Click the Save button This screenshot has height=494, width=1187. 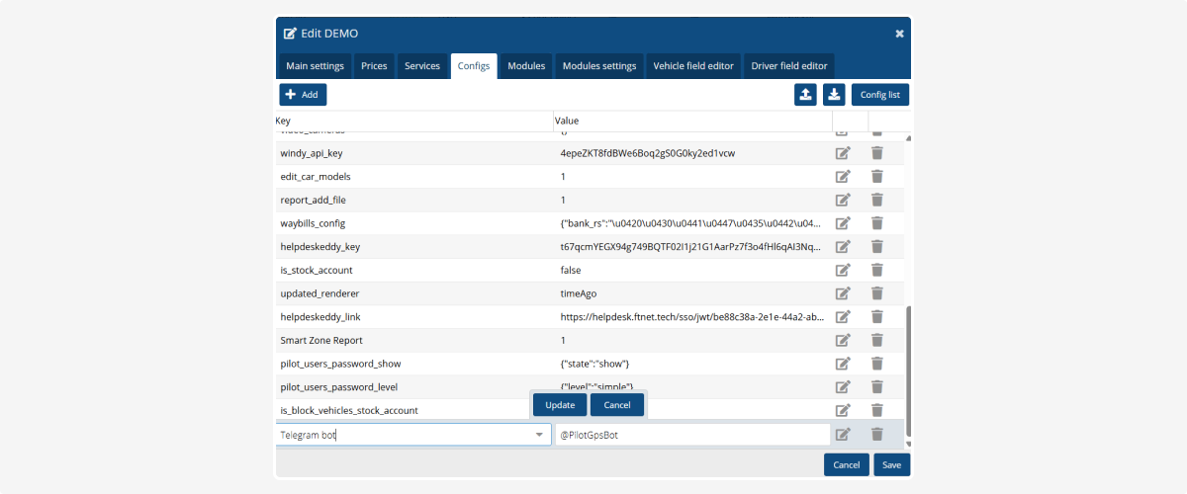tap(891, 465)
